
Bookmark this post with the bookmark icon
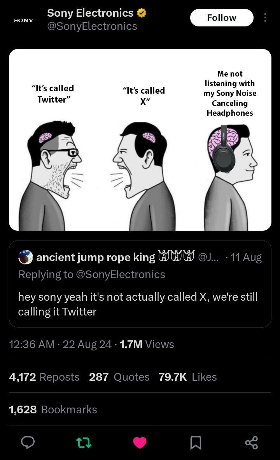(195, 442)
